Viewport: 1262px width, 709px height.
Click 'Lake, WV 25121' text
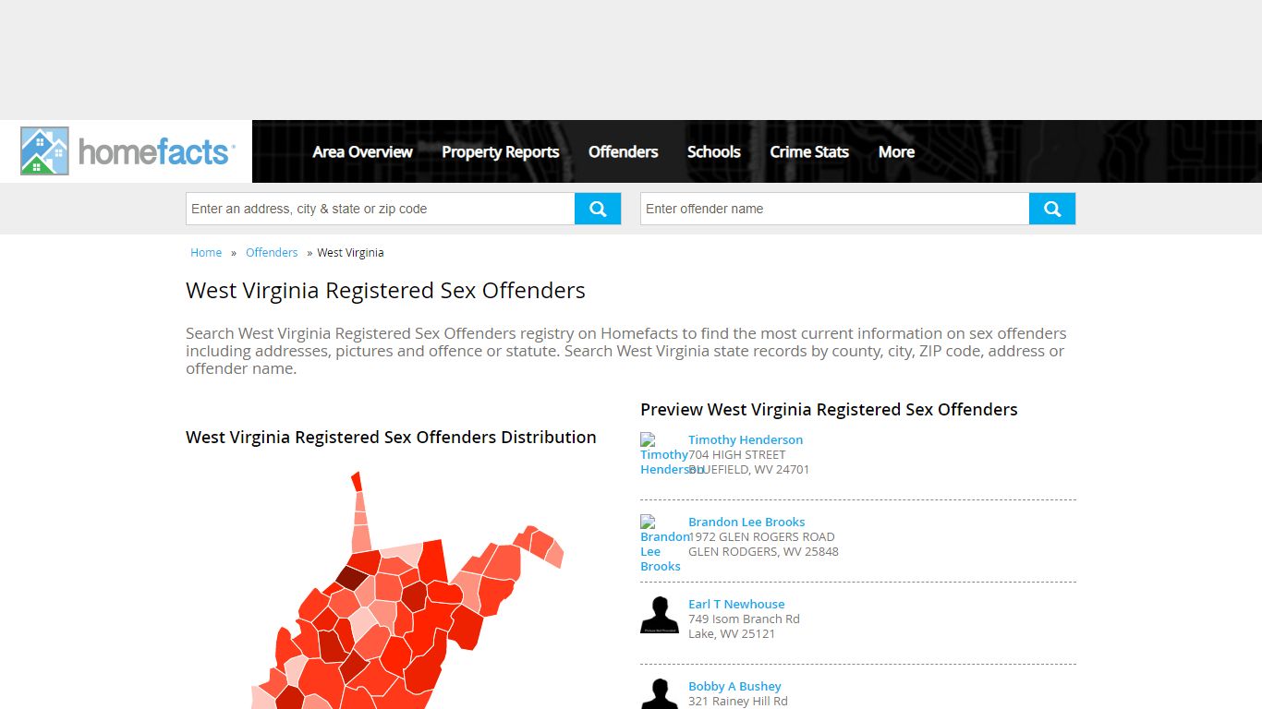coord(732,633)
